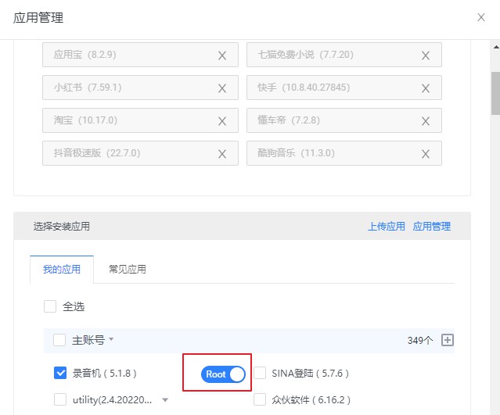
Task: Open the 主账号 dropdown arrow
Action: [x=111, y=339]
